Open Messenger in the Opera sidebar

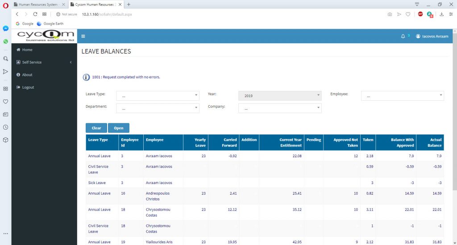click(5, 28)
